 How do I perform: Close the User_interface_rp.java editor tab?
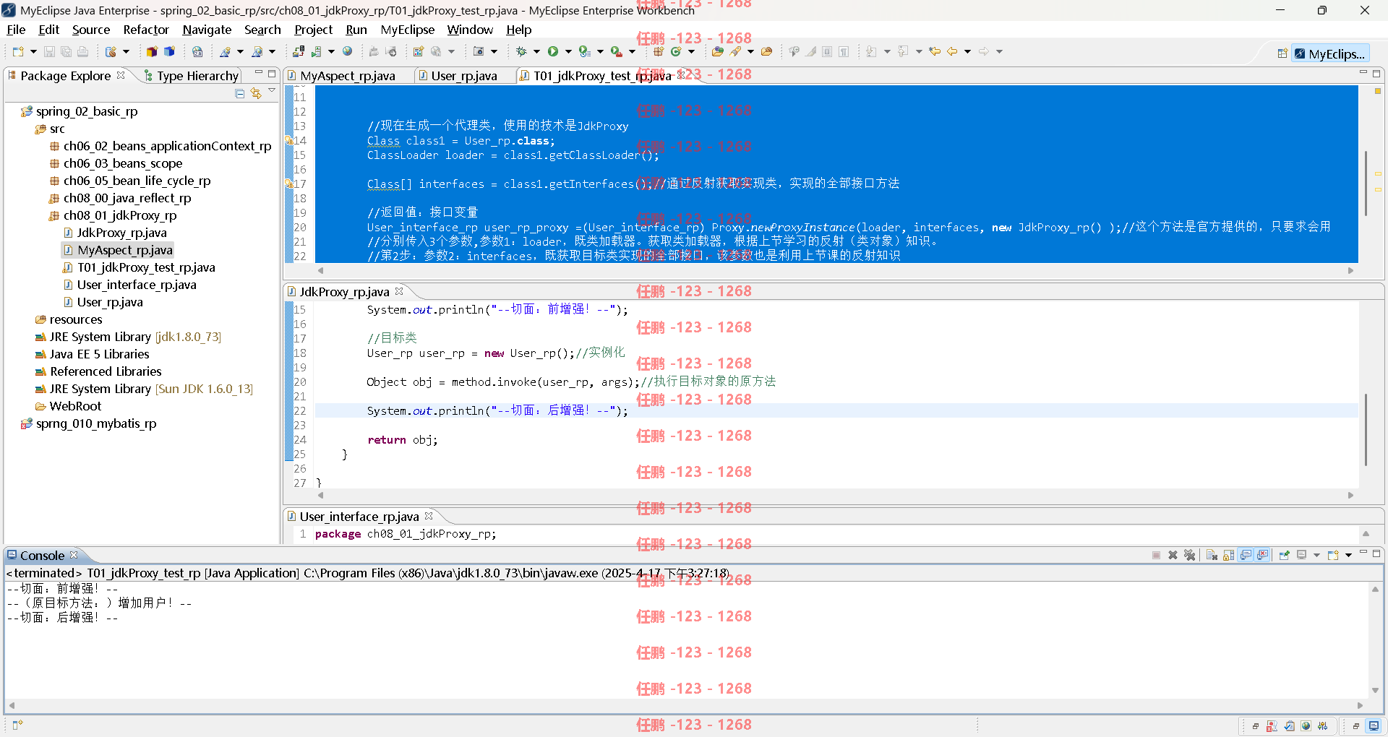(429, 516)
